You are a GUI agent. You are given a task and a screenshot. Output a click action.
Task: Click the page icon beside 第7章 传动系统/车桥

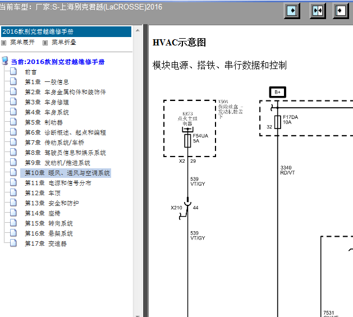pyautogui.click(x=13, y=142)
